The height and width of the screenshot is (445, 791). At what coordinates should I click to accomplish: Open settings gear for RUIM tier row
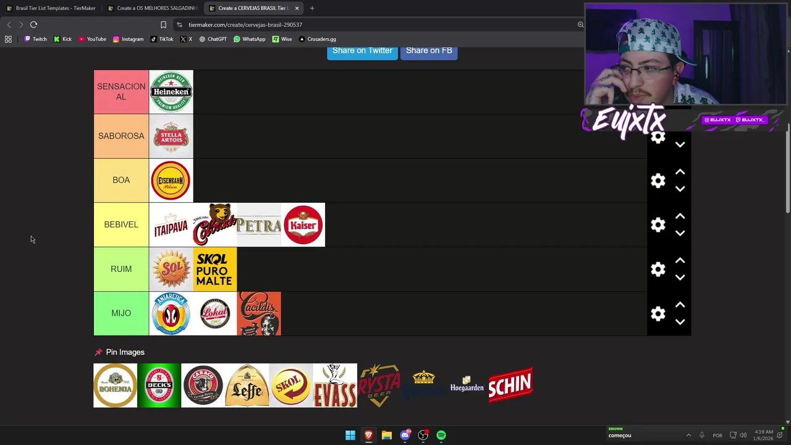click(x=658, y=269)
